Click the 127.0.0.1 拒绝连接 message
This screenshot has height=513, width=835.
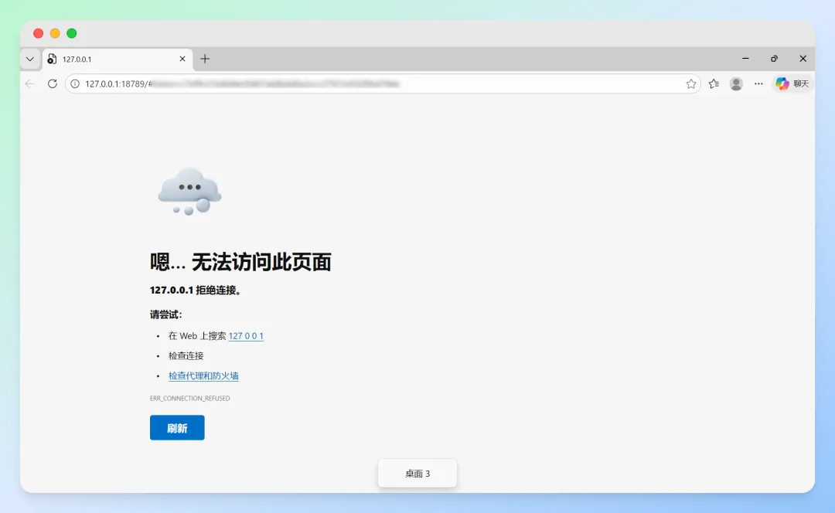[196, 290]
